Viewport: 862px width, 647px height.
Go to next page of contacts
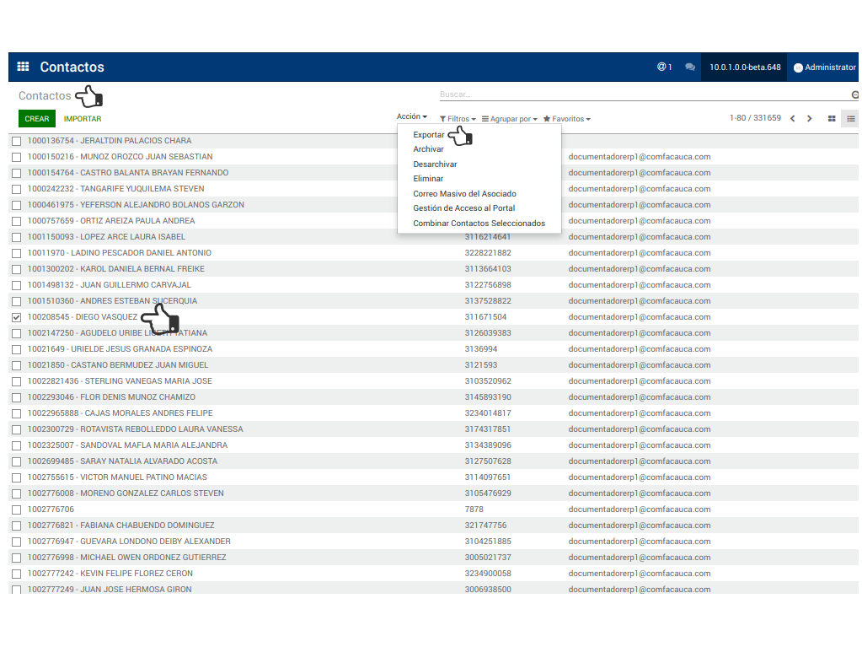810,119
